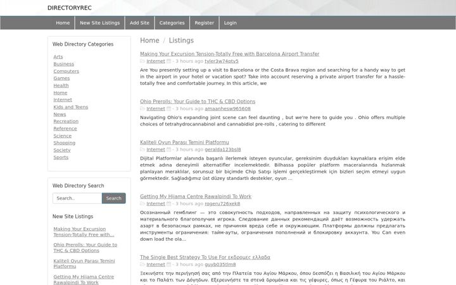Open Categories from the navigation bar

[172, 23]
